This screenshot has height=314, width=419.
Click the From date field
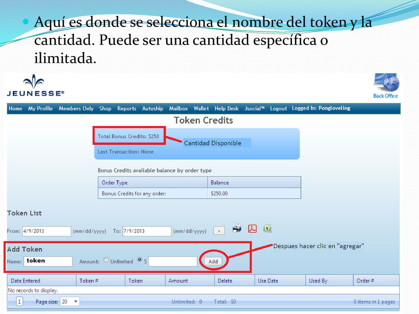click(47, 231)
